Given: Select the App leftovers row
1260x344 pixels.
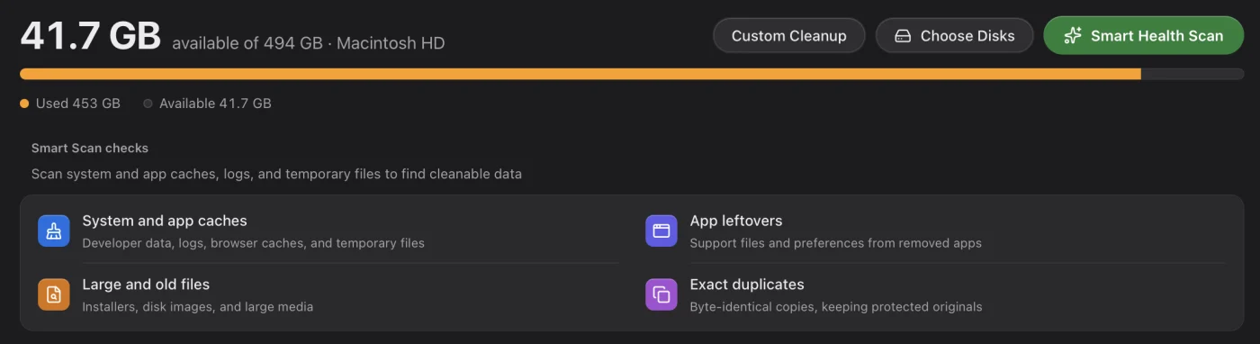Looking at the screenshot, I should point(936,231).
